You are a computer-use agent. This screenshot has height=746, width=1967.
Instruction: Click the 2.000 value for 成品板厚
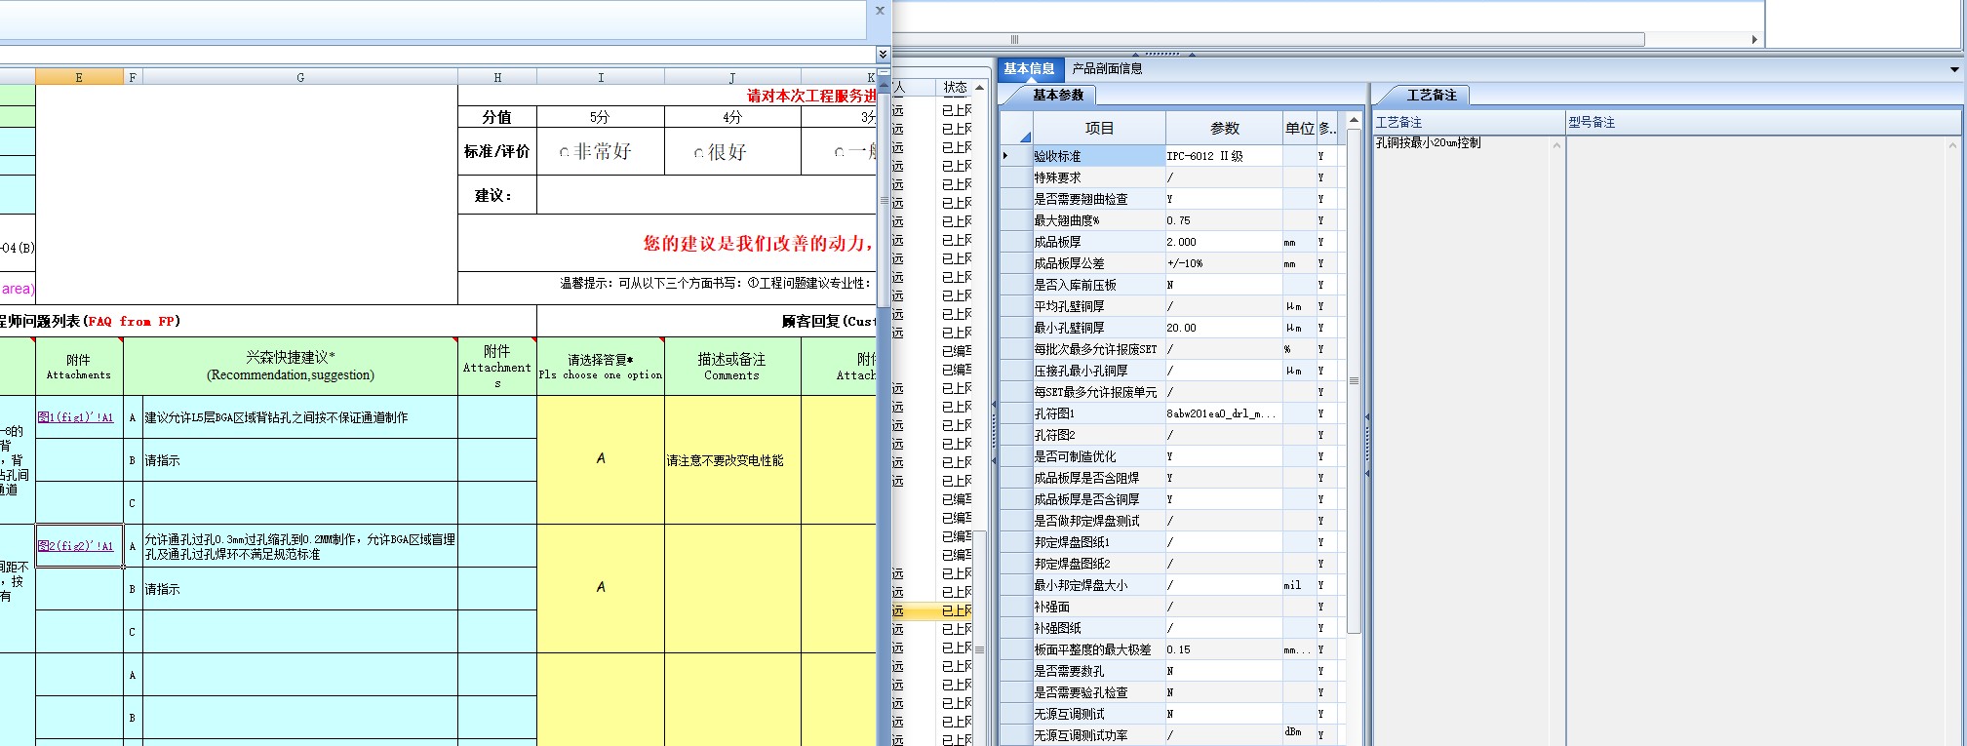(1224, 242)
